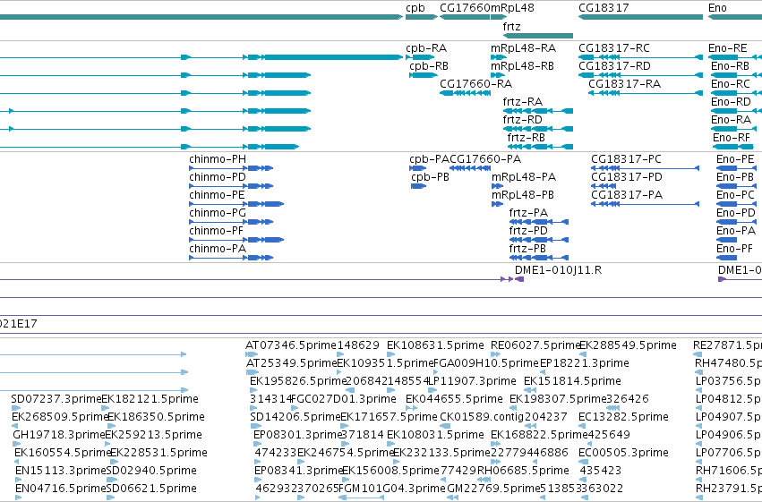Image resolution: width=762 pixels, height=502 pixels.
Task: Select the cpb-PB protein label
Action: click(x=430, y=177)
